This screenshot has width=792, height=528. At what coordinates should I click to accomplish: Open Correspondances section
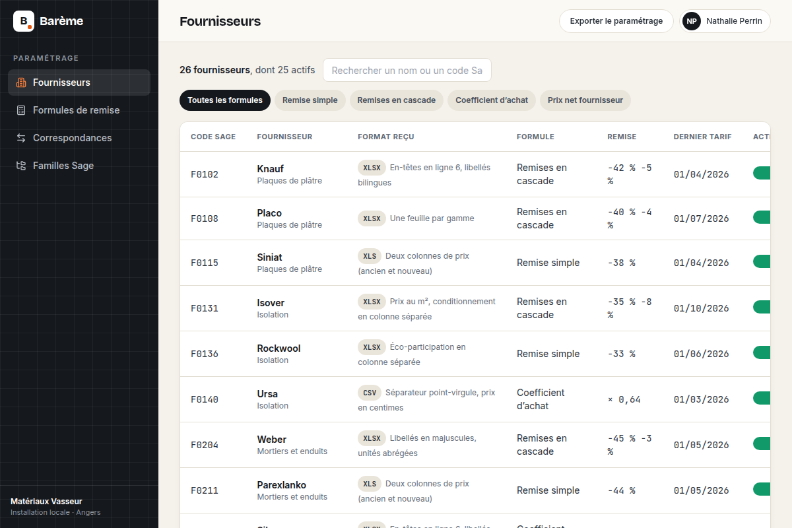(79, 138)
